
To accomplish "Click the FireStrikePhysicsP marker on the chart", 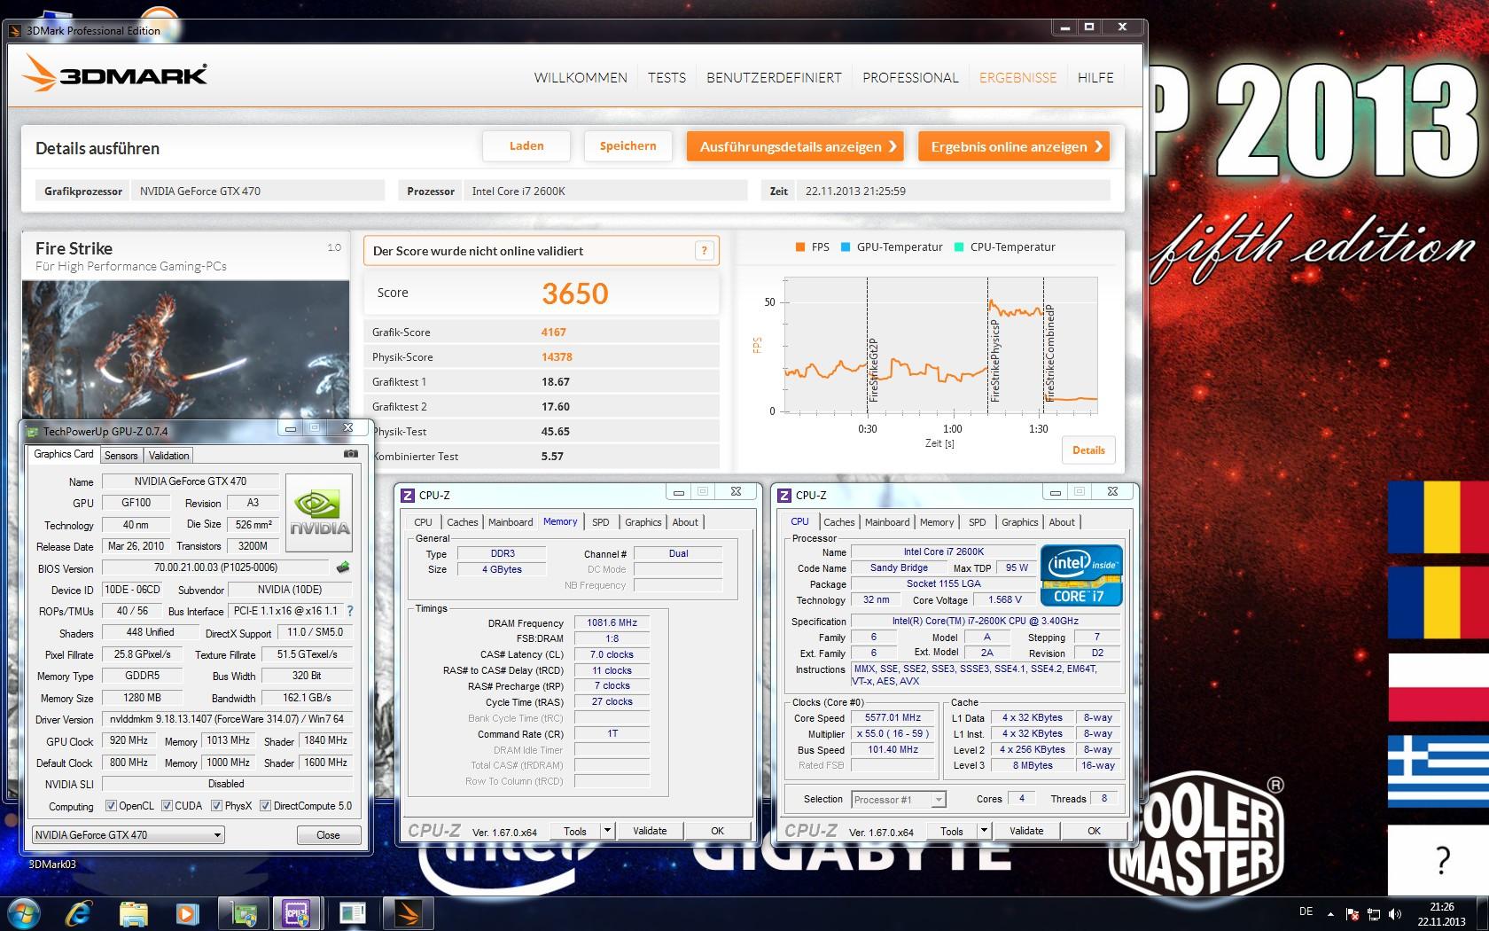I will click(994, 361).
